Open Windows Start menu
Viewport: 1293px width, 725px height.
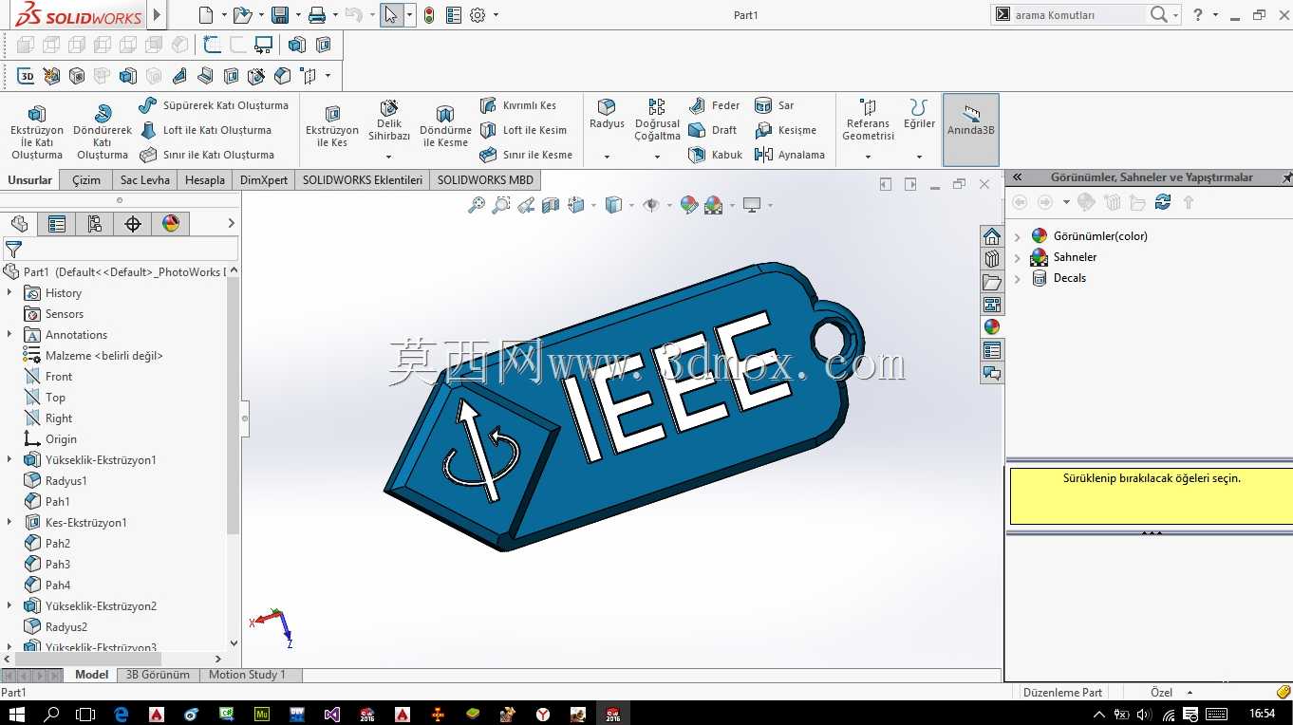[x=17, y=714]
